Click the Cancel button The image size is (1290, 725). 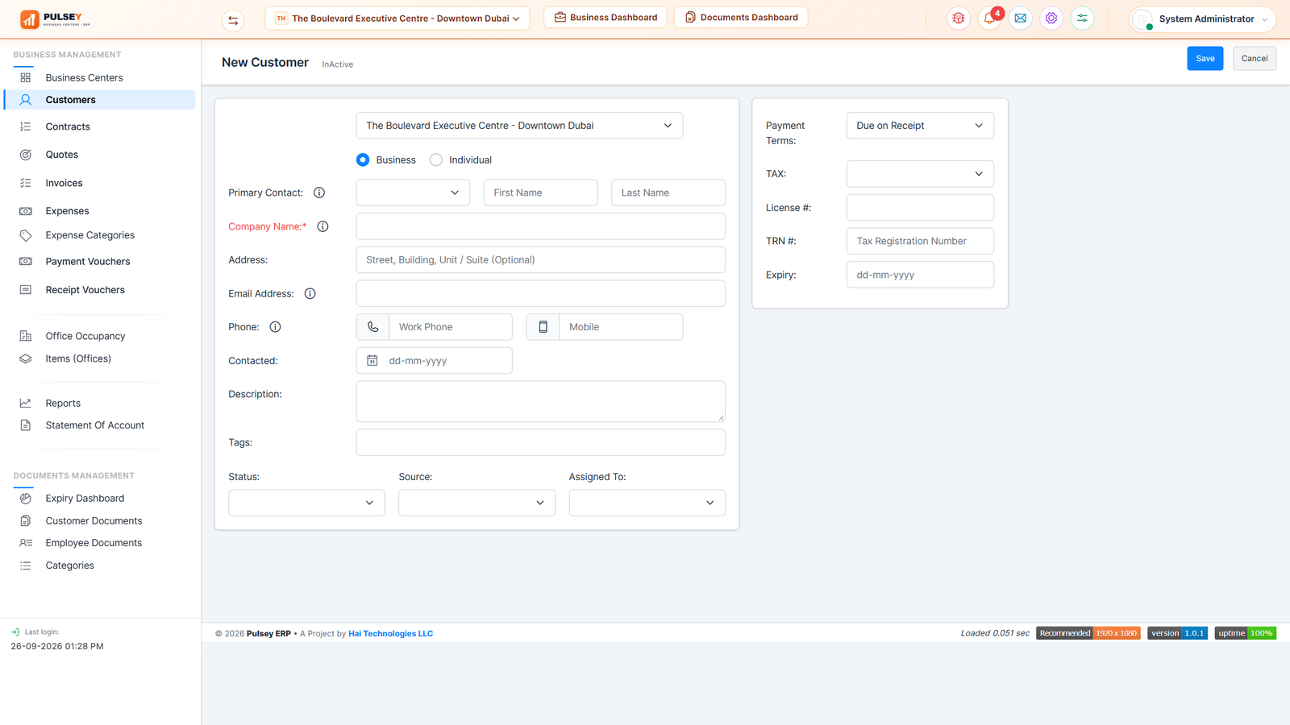pos(1254,58)
